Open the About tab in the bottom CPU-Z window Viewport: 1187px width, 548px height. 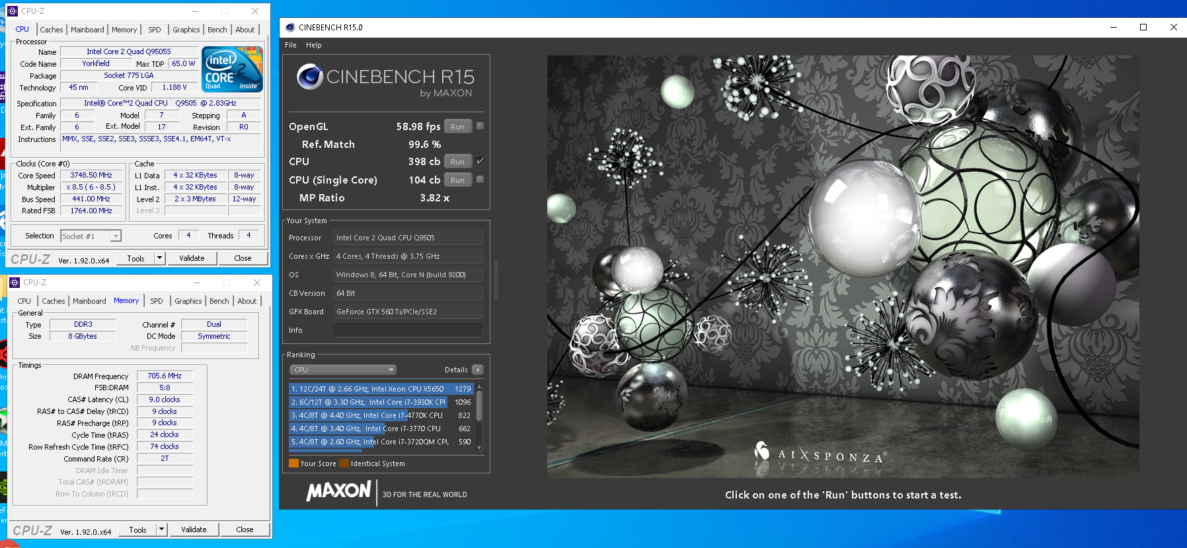pyautogui.click(x=247, y=301)
